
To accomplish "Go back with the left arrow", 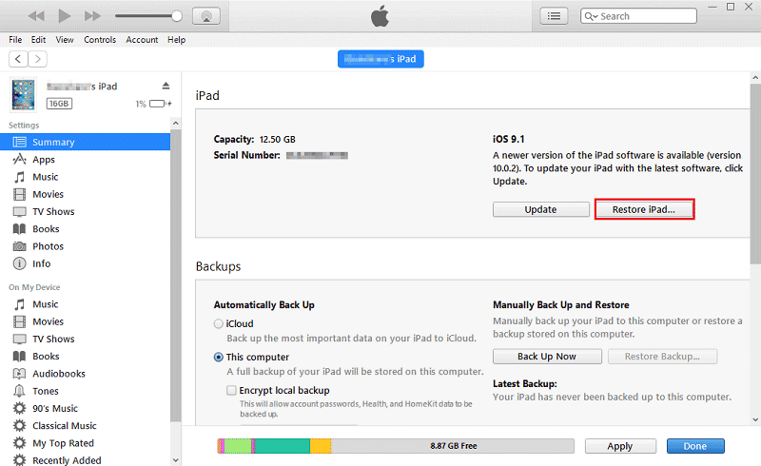I will (x=18, y=59).
